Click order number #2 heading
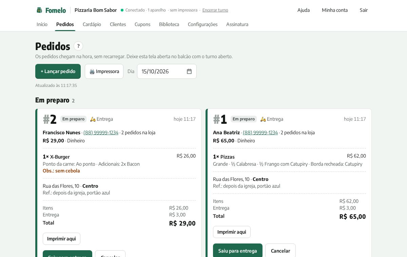The width and height of the screenshot is (407, 257). (50, 119)
